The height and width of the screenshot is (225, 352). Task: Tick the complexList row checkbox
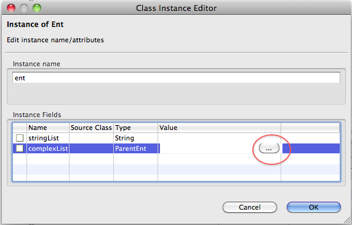click(20, 148)
